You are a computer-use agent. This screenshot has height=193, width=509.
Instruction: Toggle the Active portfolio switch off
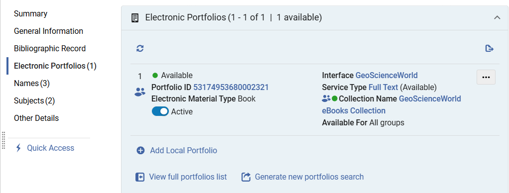click(160, 111)
